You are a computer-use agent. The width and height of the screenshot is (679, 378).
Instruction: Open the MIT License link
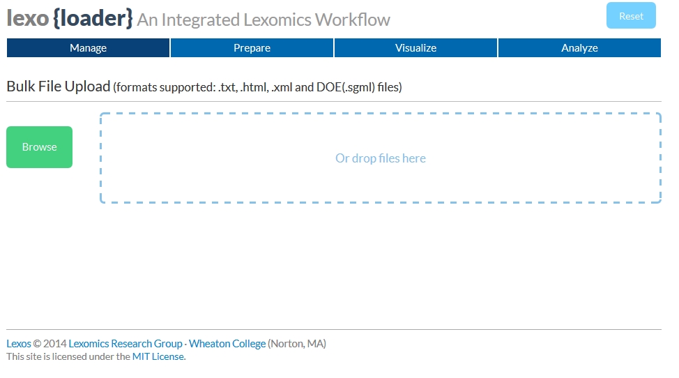pos(158,357)
